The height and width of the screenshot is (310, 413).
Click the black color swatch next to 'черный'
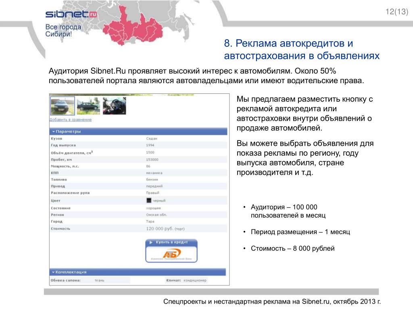(x=149, y=200)
